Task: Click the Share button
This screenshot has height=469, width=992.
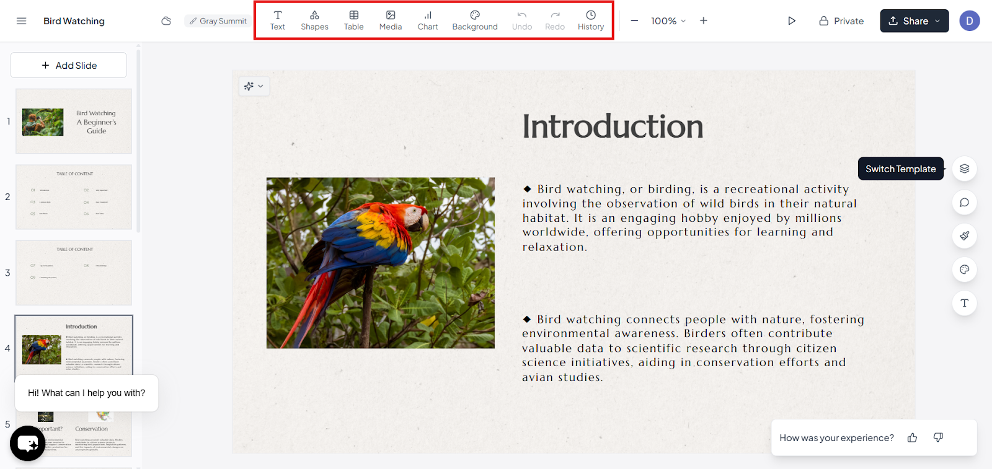Action: click(x=914, y=21)
